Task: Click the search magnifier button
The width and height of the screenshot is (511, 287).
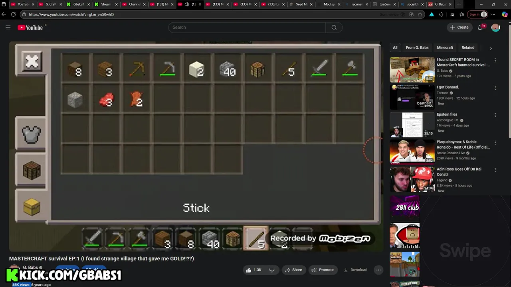Action: 334,28
